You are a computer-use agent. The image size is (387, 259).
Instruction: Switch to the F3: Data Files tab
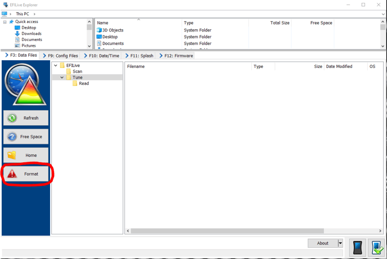point(21,55)
